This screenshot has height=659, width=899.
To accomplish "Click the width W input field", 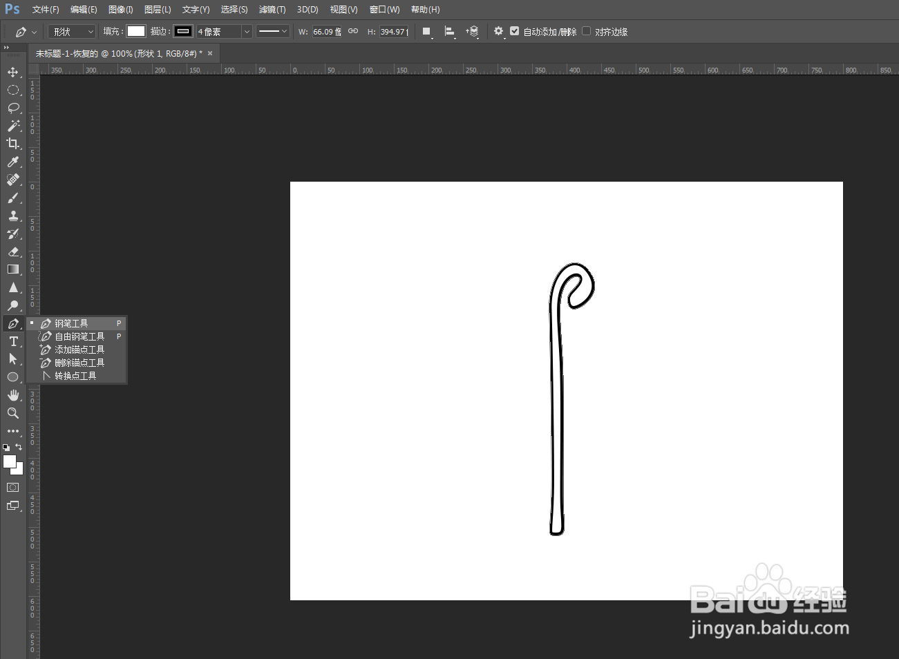I will click(x=327, y=32).
